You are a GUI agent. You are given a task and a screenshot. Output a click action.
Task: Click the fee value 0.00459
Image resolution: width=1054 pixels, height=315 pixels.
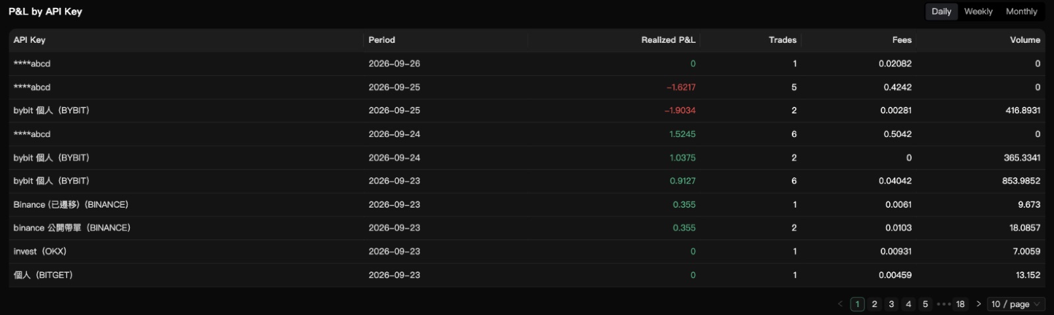(x=896, y=275)
